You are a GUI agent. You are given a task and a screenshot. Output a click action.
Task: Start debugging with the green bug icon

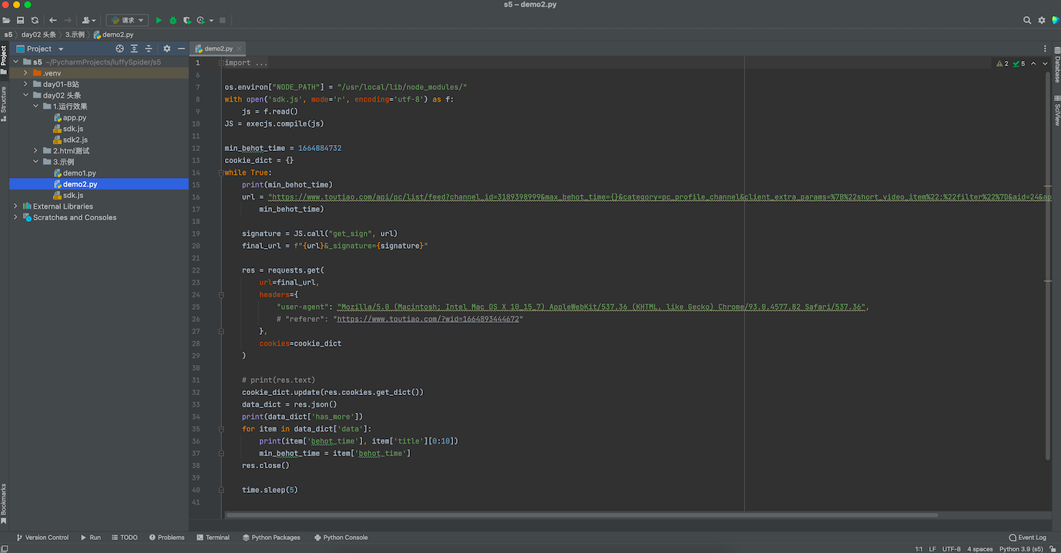pyautogui.click(x=173, y=20)
